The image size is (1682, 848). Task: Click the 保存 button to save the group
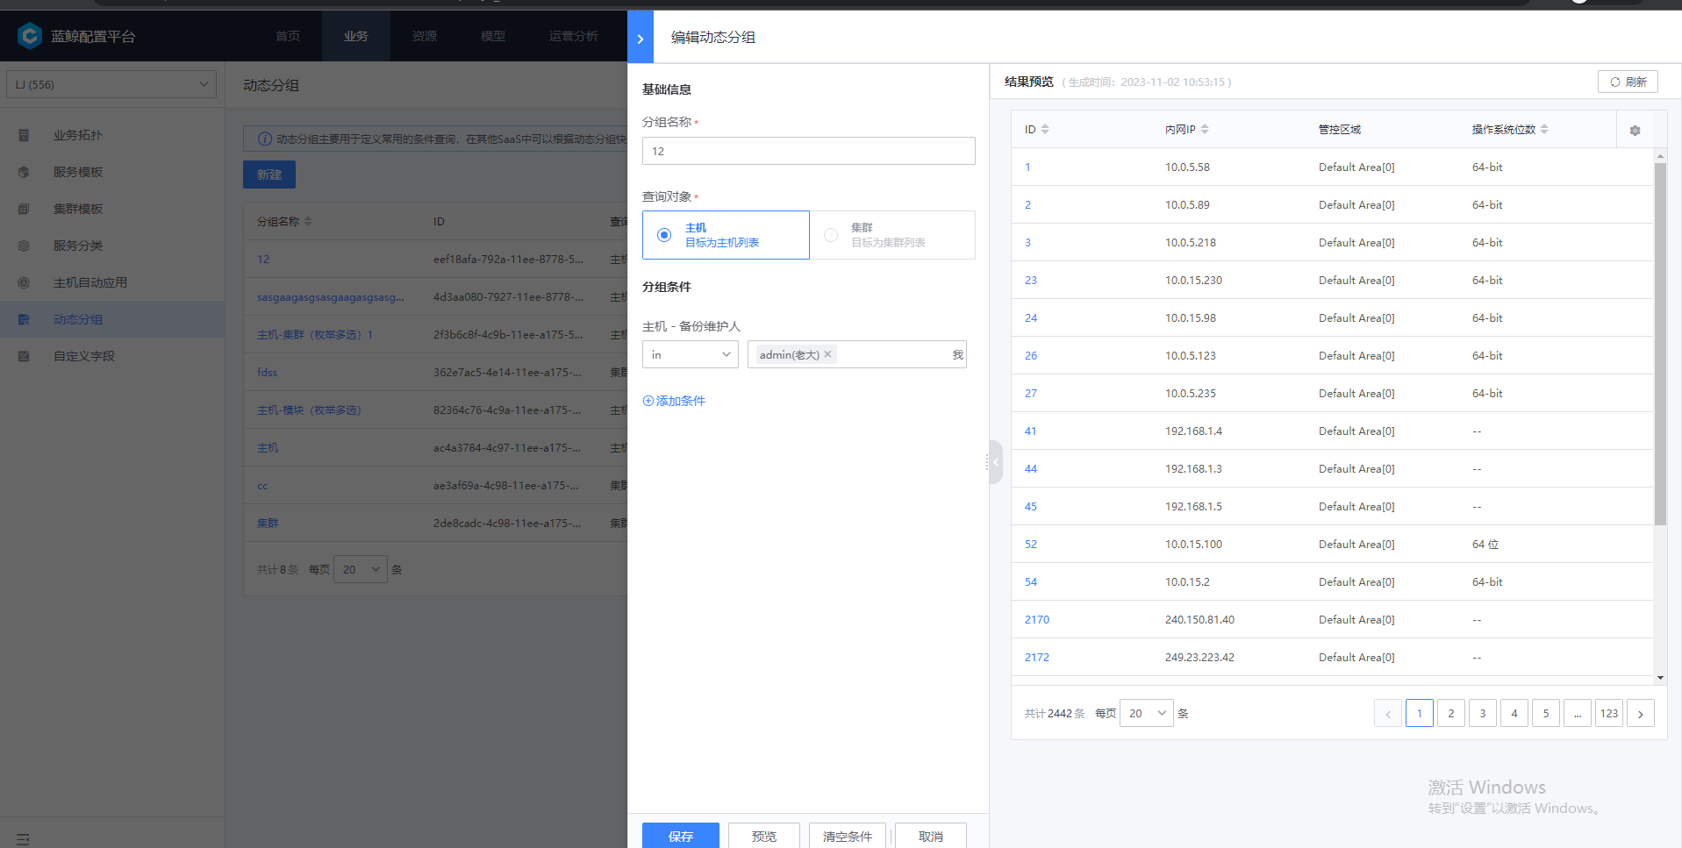point(680,835)
